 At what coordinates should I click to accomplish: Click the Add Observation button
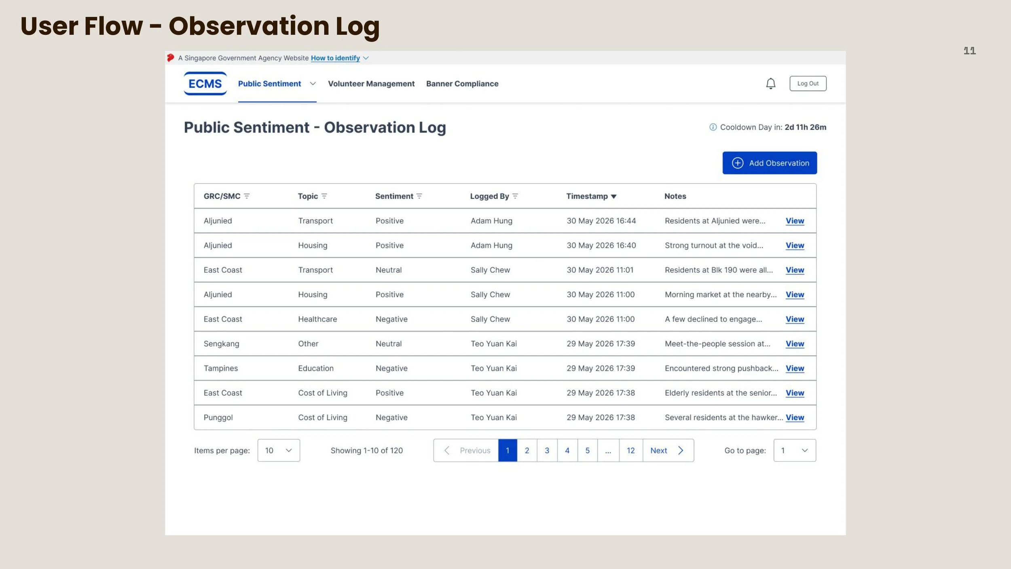(x=770, y=163)
